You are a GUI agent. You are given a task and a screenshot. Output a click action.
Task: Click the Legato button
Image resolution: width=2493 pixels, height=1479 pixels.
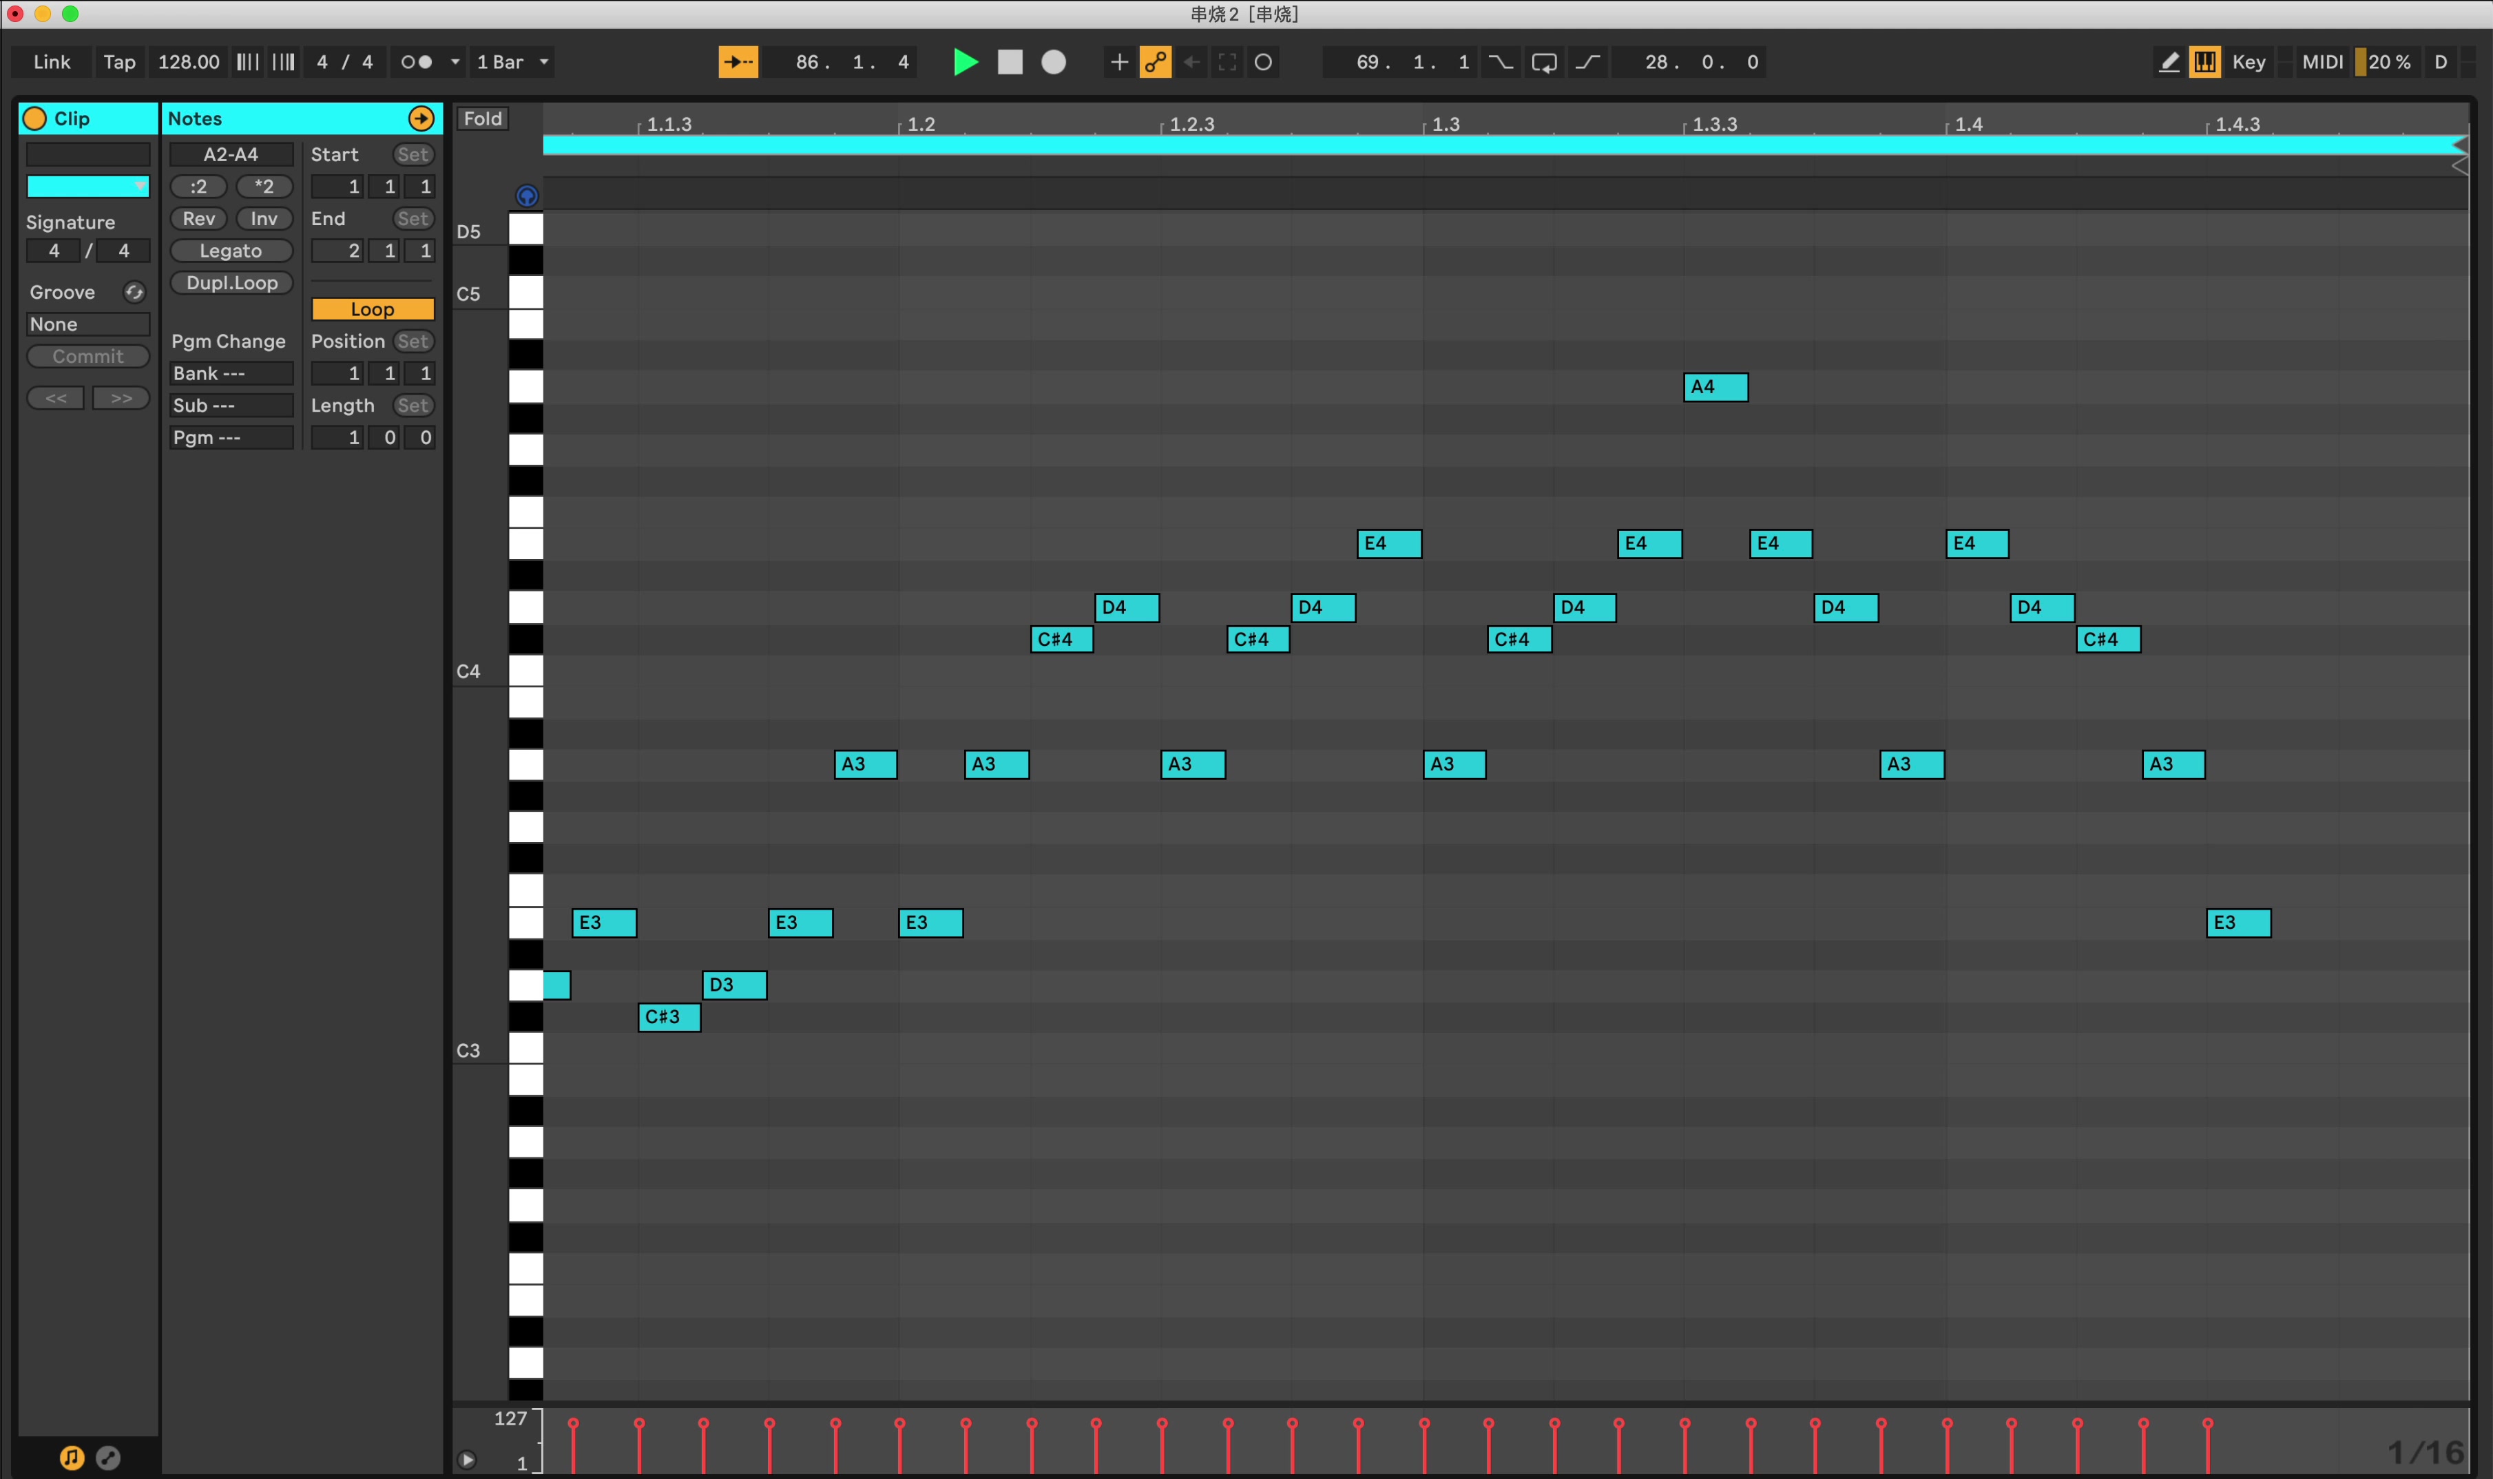pyautogui.click(x=231, y=250)
